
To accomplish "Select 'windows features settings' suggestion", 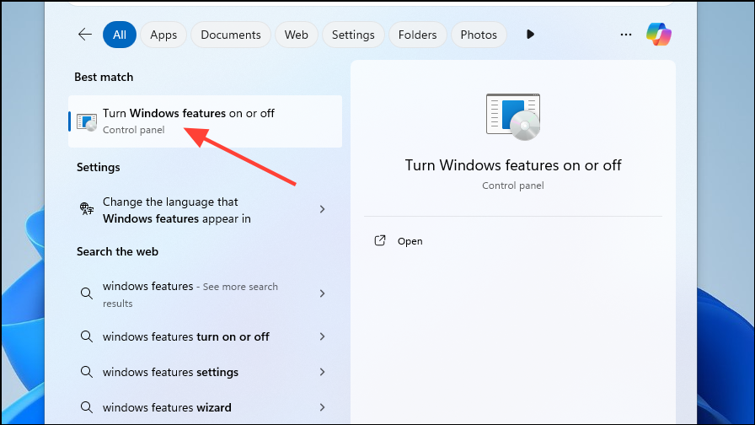I will [205, 372].
